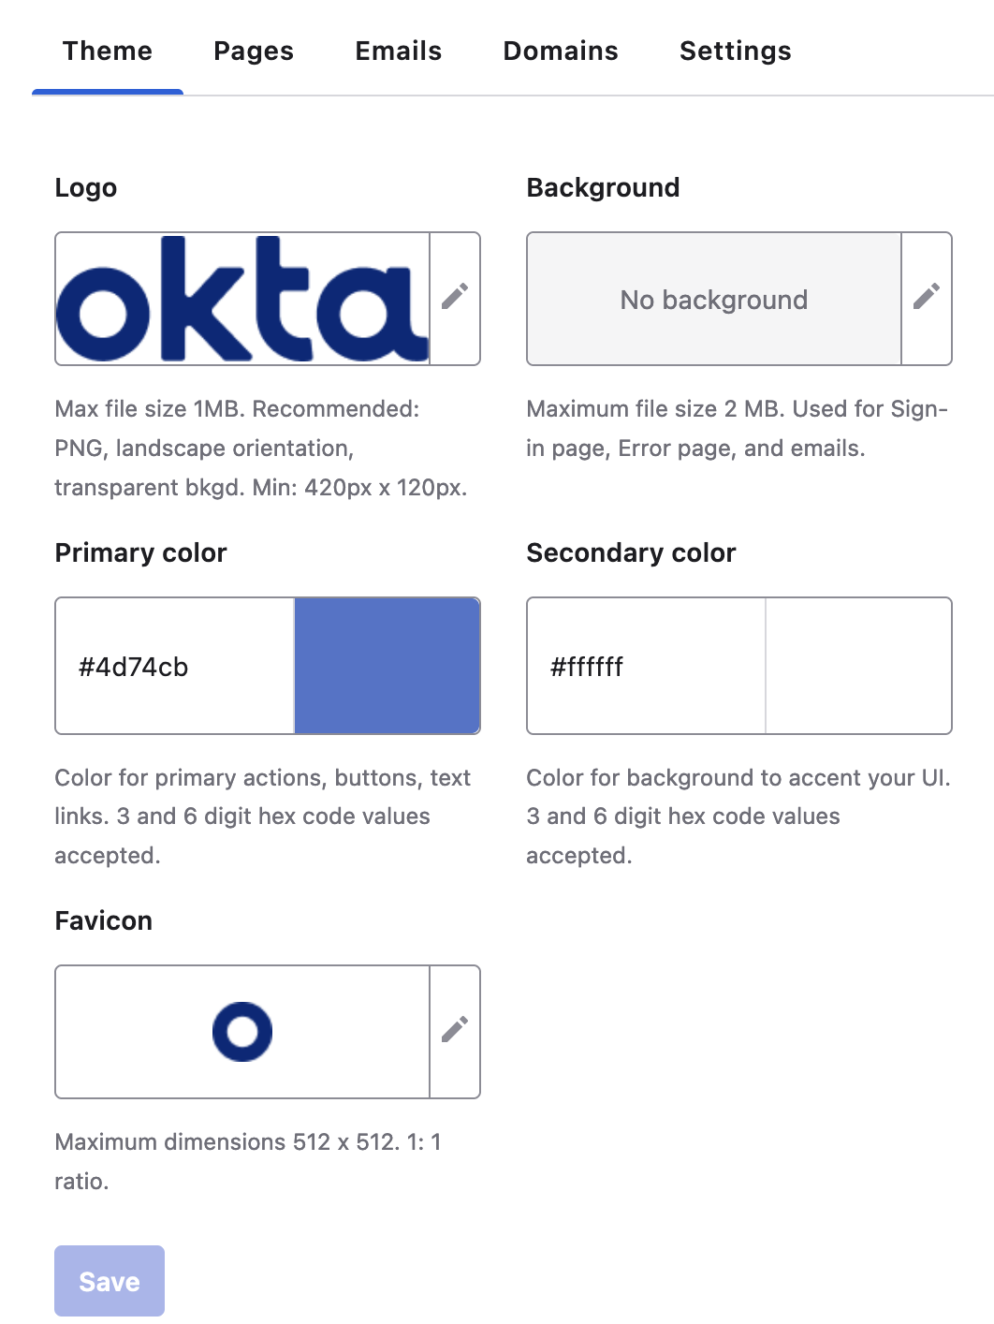
Task: Click the primary color blue swatch
Action: tap(387, 666)
